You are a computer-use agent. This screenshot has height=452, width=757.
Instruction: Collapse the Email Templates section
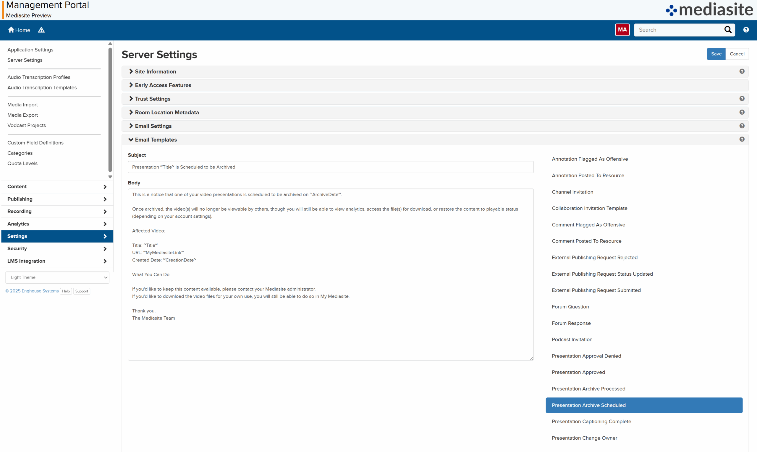[x=156, y=140]
